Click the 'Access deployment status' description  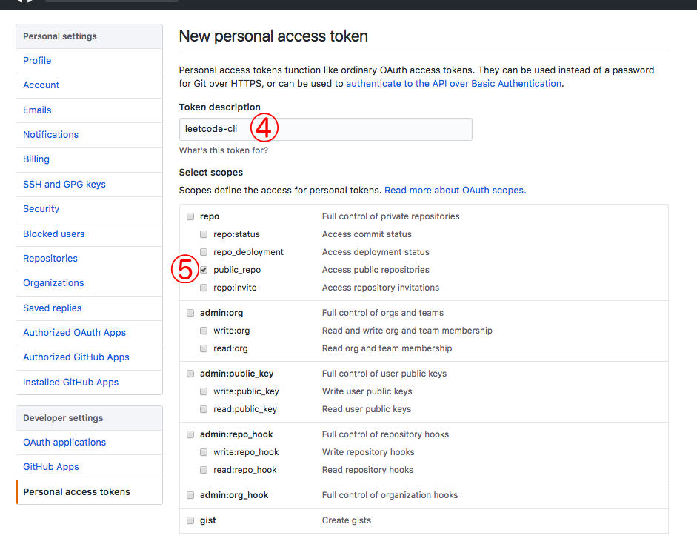click(376, 252)
